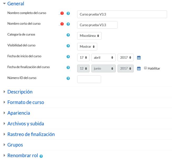Click the 'Visibilidad del curso' label
Viewport: 172px width, 159px height.
pos(21,45)
